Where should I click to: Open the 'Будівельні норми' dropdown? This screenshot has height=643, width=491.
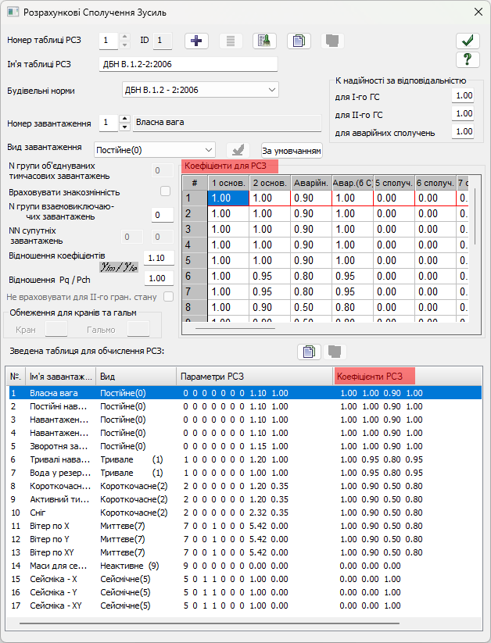click(200, 90)
